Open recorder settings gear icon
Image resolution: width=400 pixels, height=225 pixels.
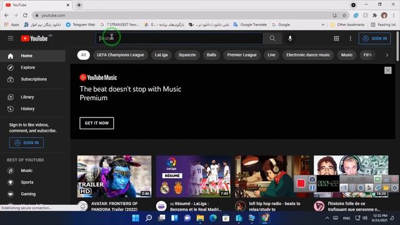click(394, 188)
